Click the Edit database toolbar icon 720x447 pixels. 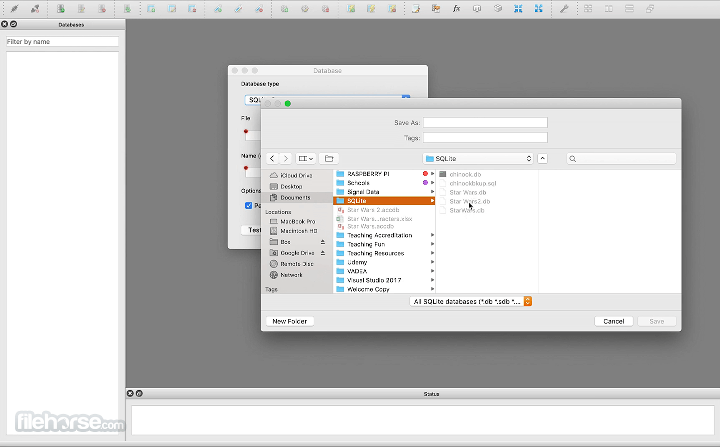coord(82,8)
